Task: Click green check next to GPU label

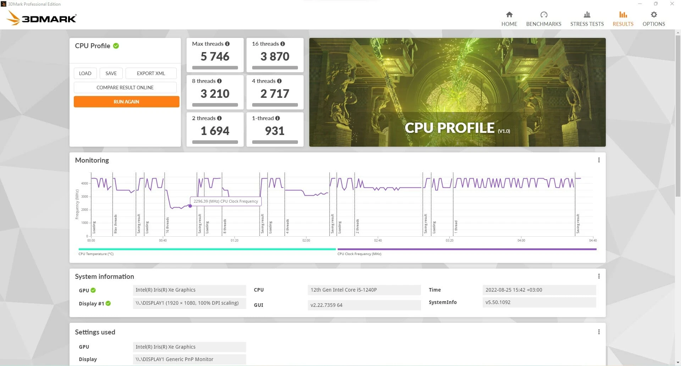Action: [x=93, y=290]
